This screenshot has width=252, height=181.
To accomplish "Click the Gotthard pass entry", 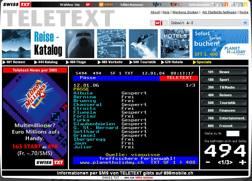I will (86, 132).
